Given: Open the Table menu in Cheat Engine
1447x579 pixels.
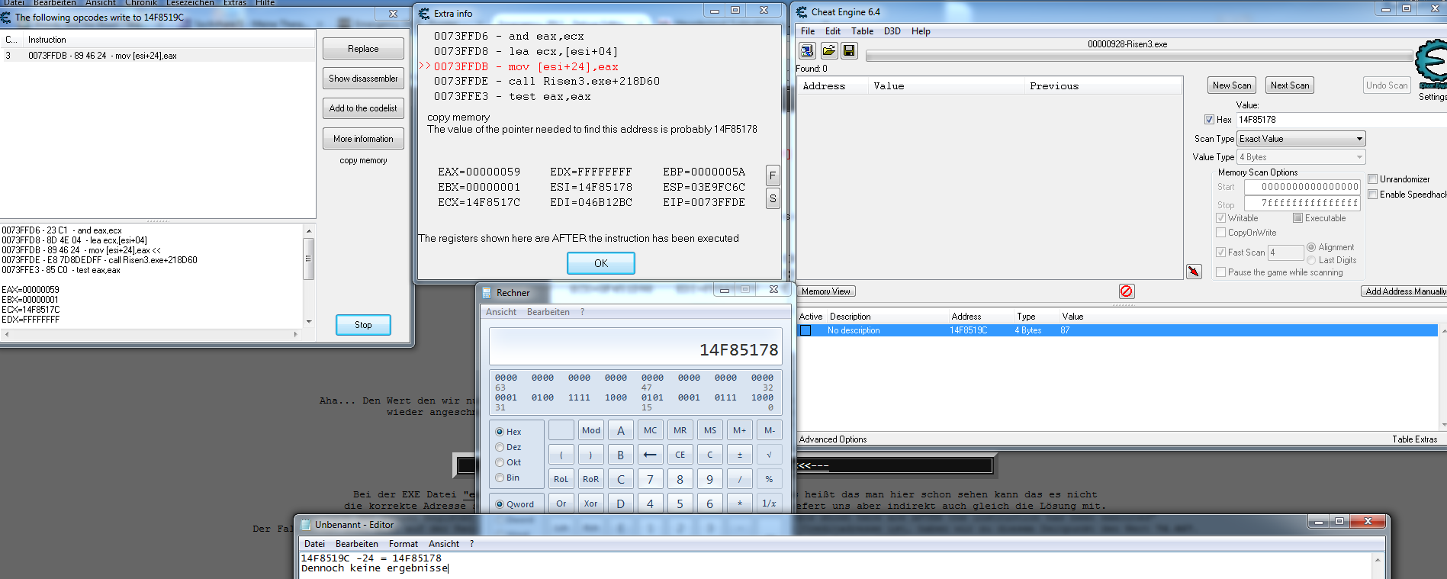Looking at the screenshot, I should [x=862, y=31].
